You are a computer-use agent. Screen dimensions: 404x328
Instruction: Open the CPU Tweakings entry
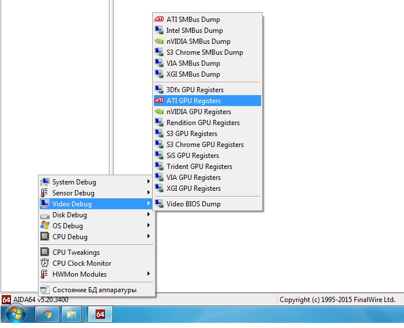pyautogui.click(x=97, y=252)
